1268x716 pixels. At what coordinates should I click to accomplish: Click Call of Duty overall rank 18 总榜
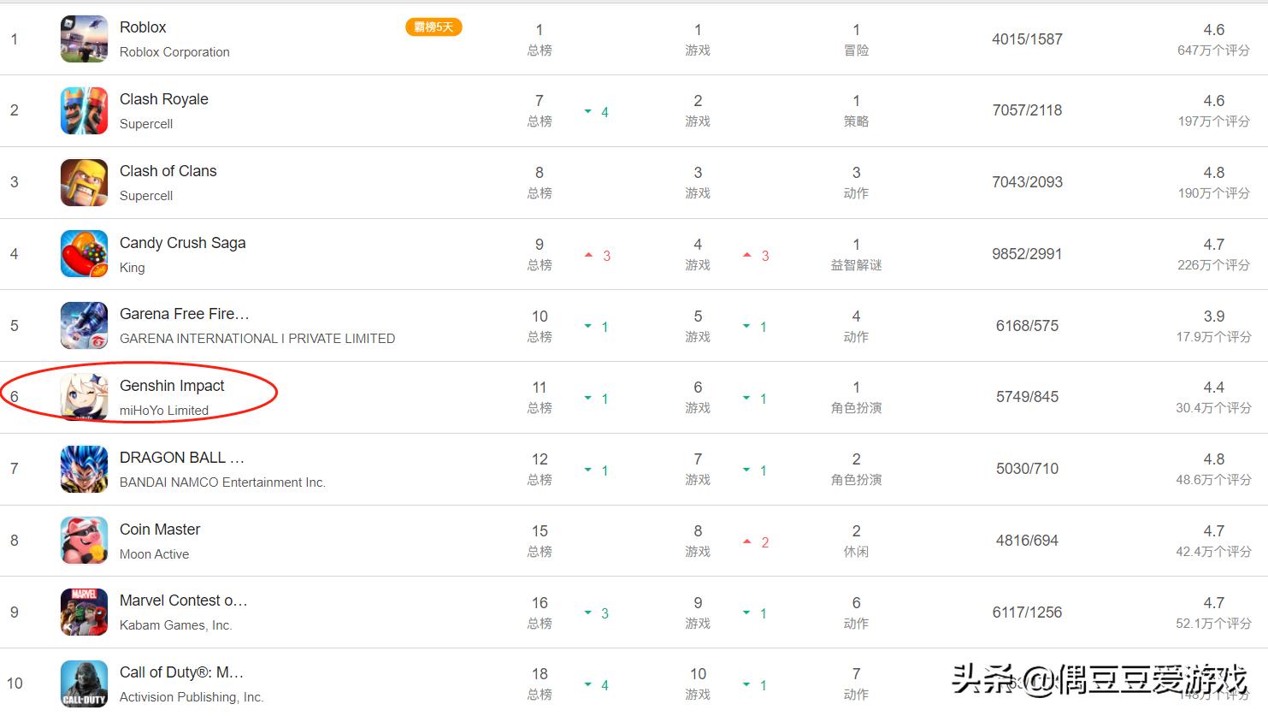[540, 683]
